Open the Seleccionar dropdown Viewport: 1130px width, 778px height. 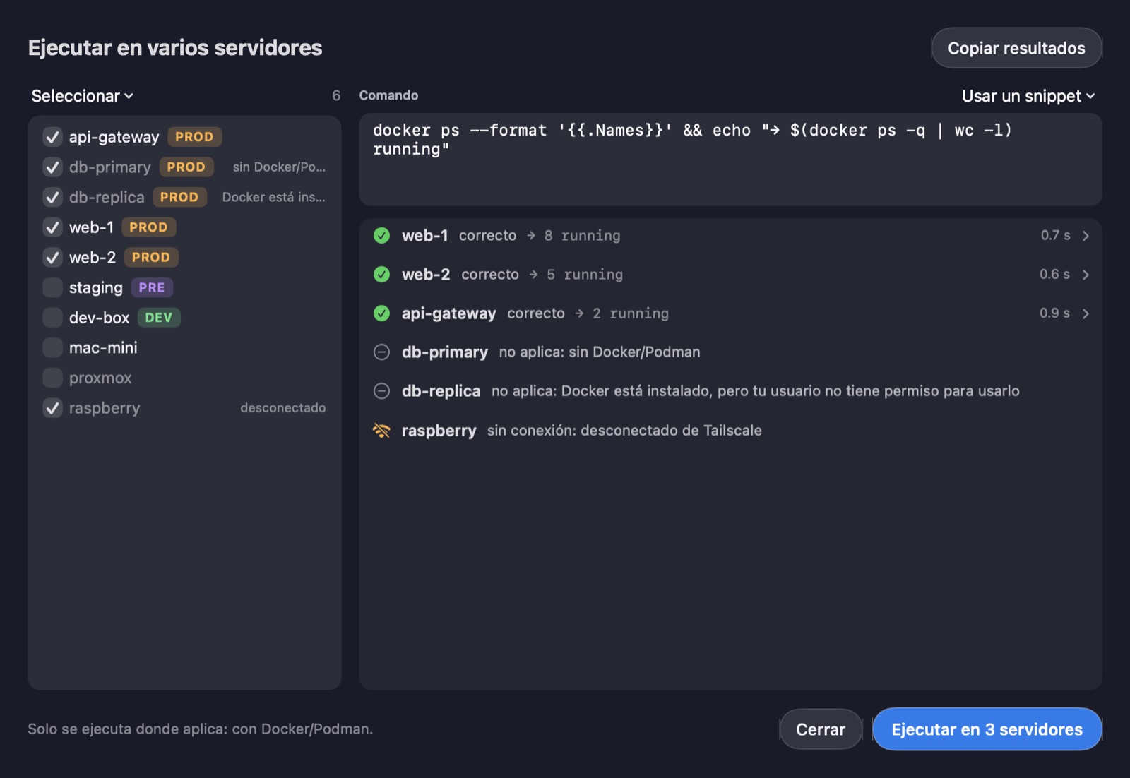pos(82,96)
